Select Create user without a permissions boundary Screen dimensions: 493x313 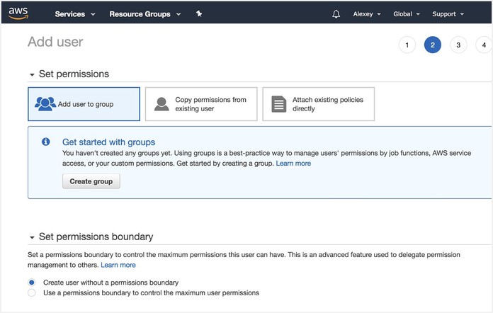tap(31, 283)
